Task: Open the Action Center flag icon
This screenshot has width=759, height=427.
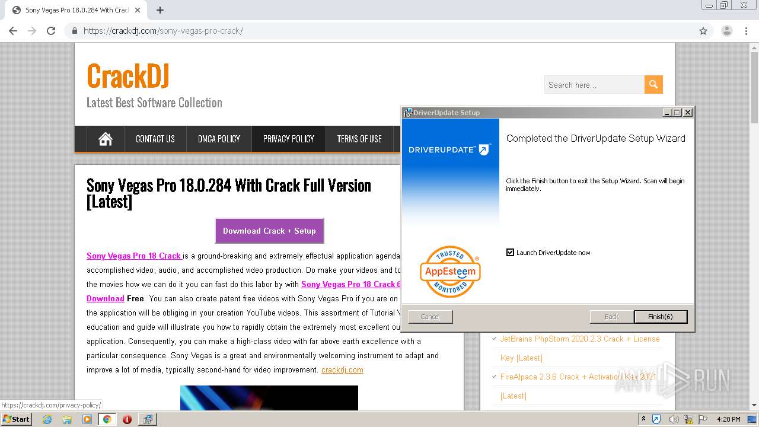Action: coord(702,419)
